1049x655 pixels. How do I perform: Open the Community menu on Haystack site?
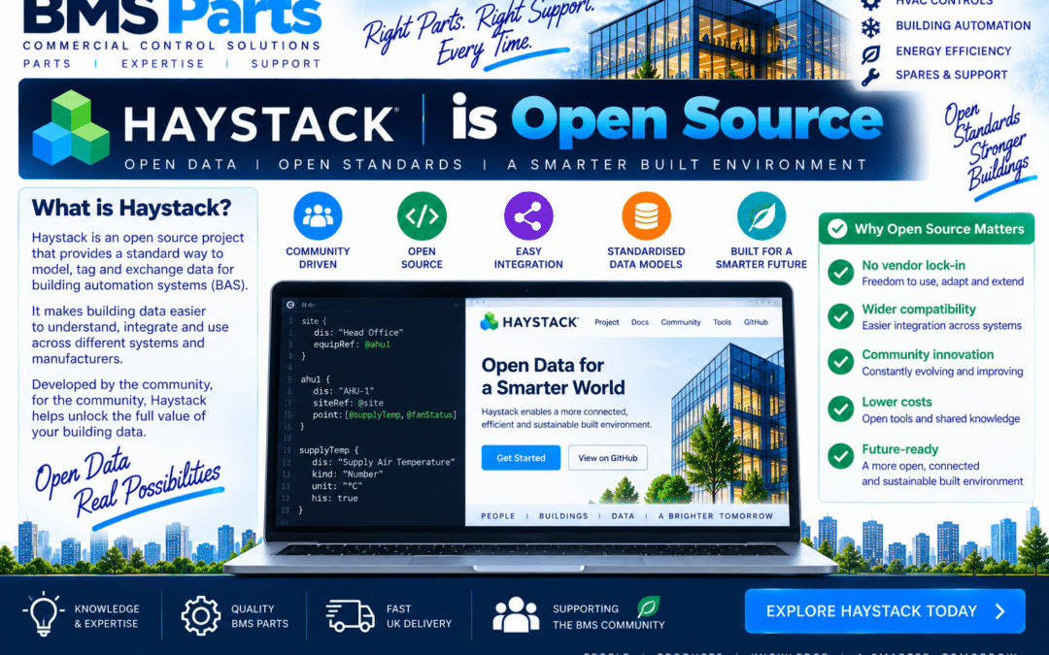tap(680, 322)
